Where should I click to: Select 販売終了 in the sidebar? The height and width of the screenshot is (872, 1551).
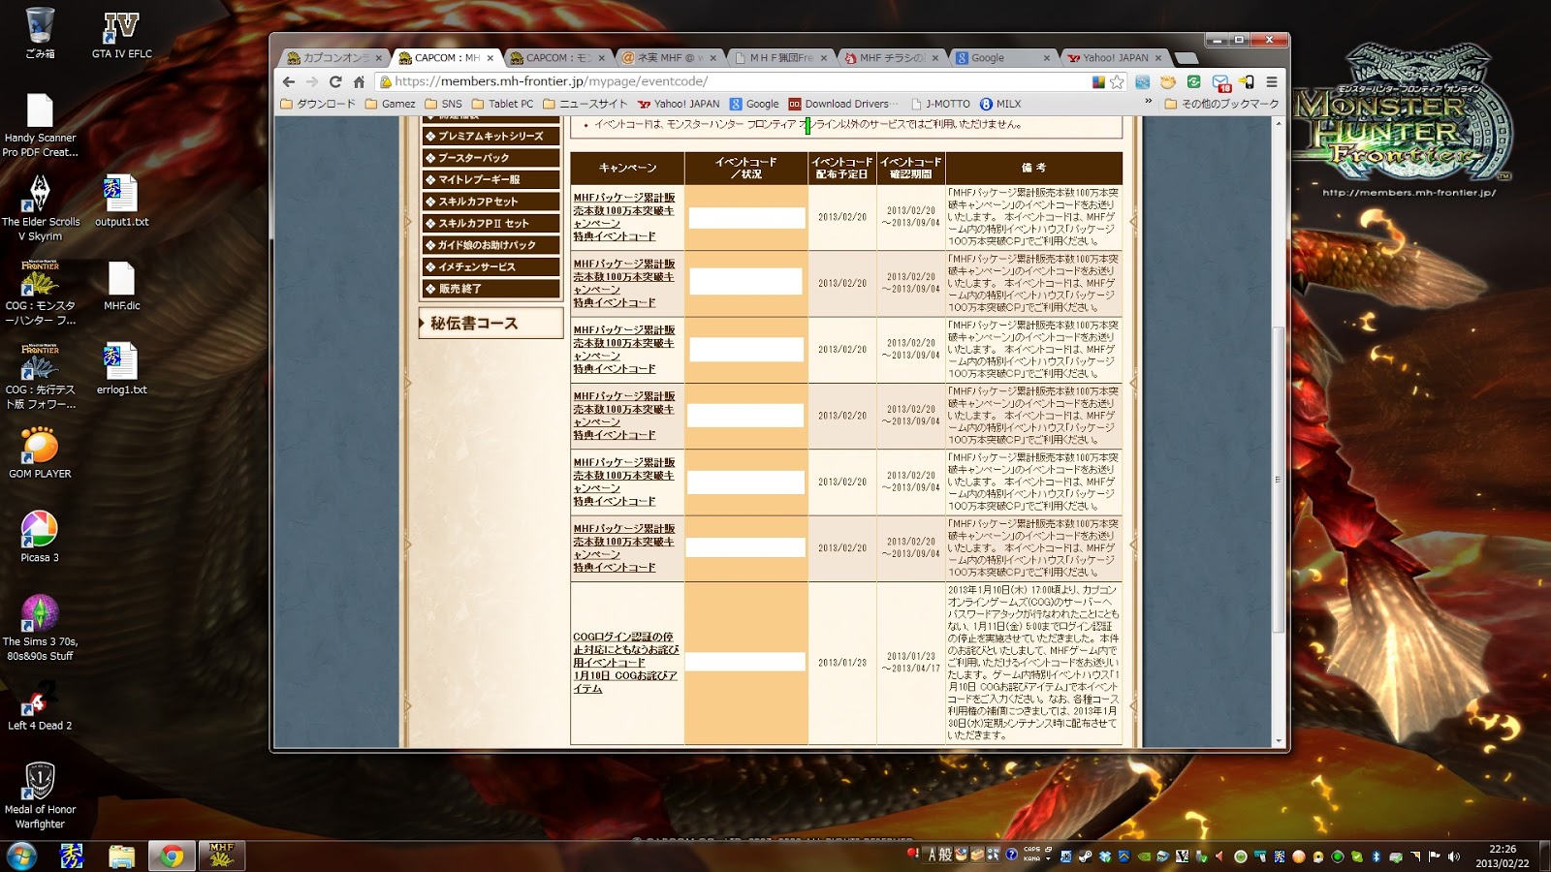491,289
